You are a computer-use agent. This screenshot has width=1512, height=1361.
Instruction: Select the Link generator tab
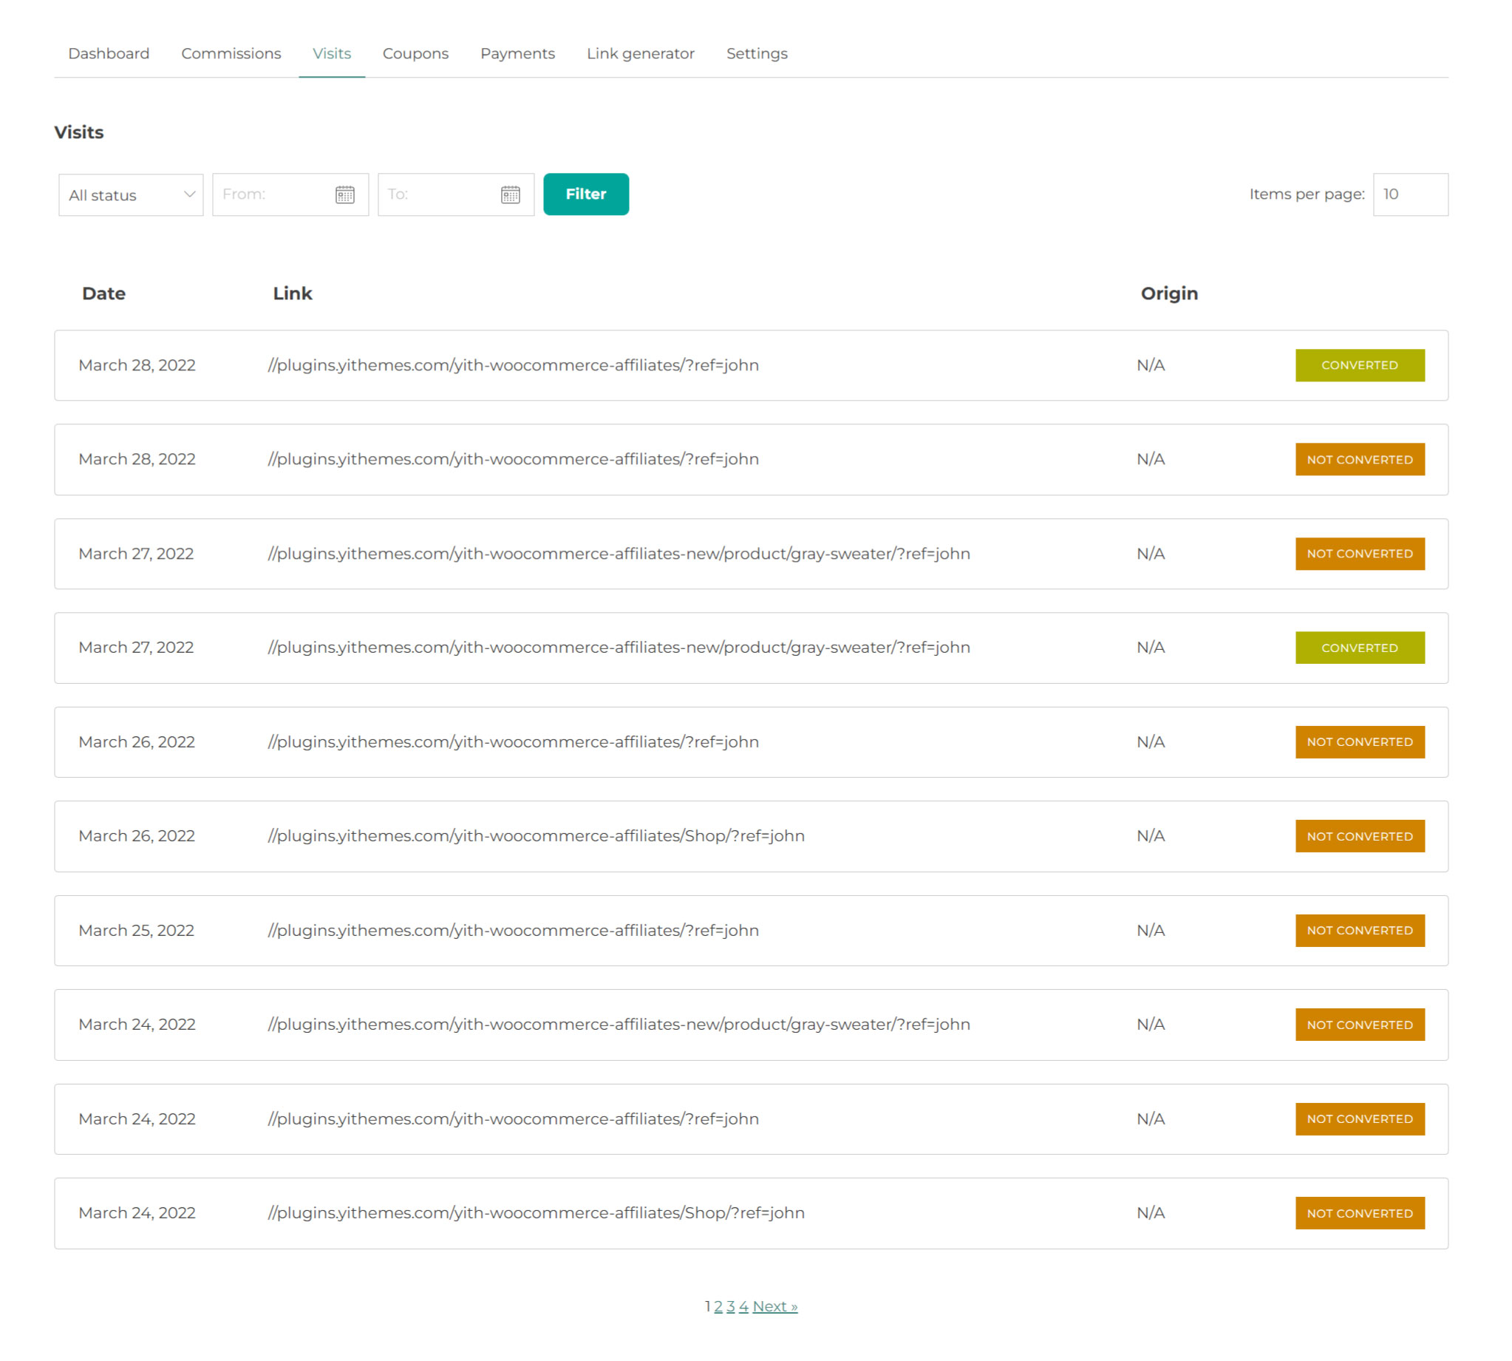(x=640, y=54)
